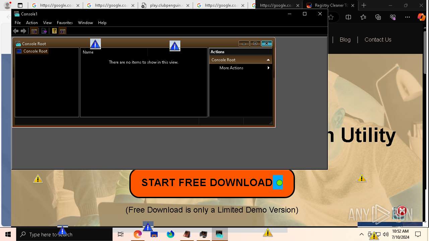The height and width of the screenshot is (241, 429).
Task: Open the Contact Us link
Action: pyautogui.click(x=378, y=39)
